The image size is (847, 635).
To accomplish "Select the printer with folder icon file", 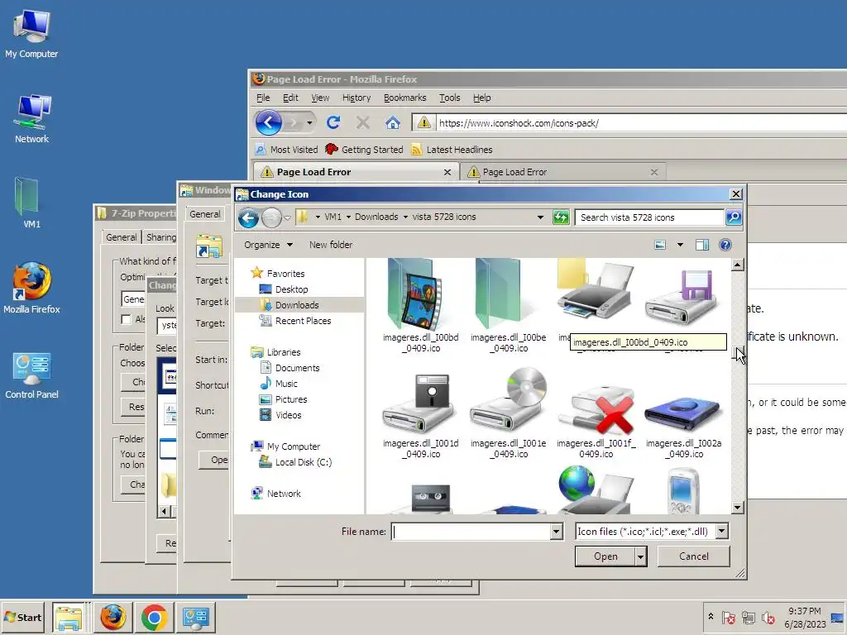I will tap(596, 292).
